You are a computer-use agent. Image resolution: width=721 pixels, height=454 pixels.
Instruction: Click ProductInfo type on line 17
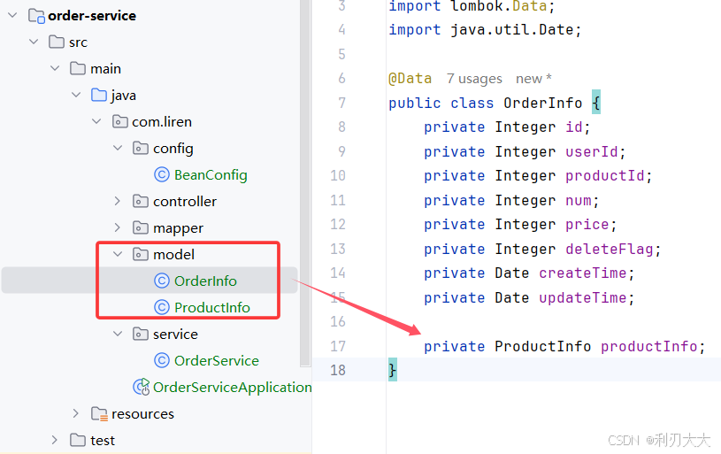pyautogui.click(x=542, y=346)
